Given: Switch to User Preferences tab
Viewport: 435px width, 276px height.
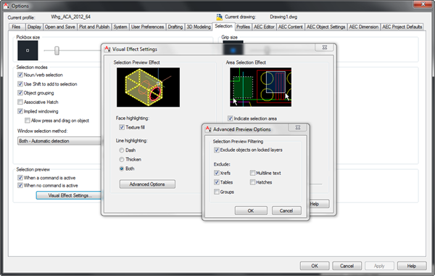Looking at the screenshot, I should tap(147, 27).
